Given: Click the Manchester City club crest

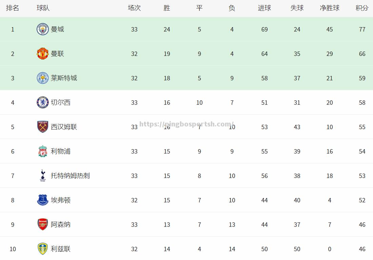Looking at the screenshot, I should pos(43,29).
